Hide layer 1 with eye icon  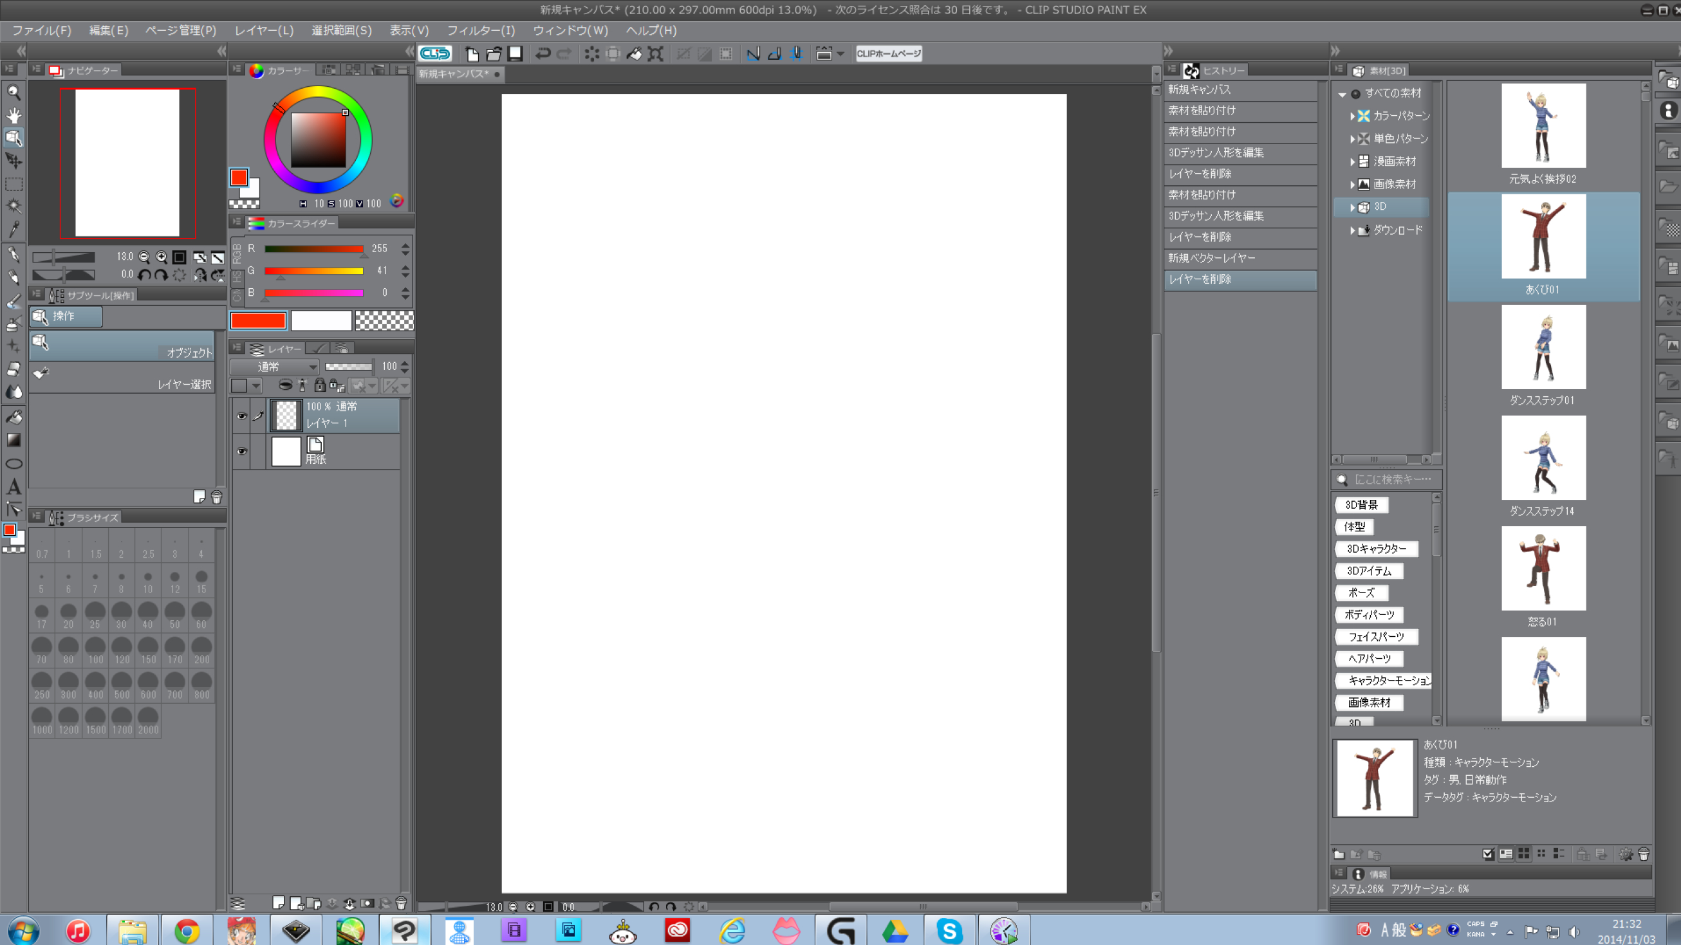241,416
